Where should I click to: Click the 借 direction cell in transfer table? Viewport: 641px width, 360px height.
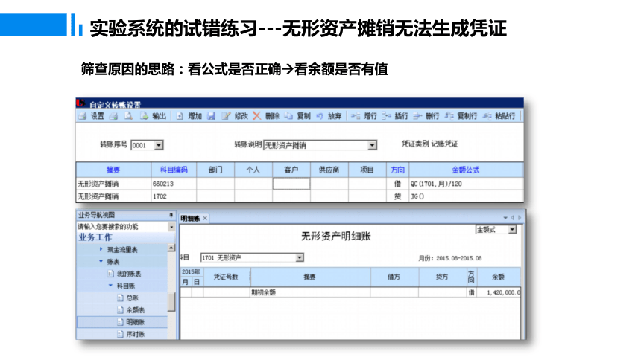click(x=397, y=184)
